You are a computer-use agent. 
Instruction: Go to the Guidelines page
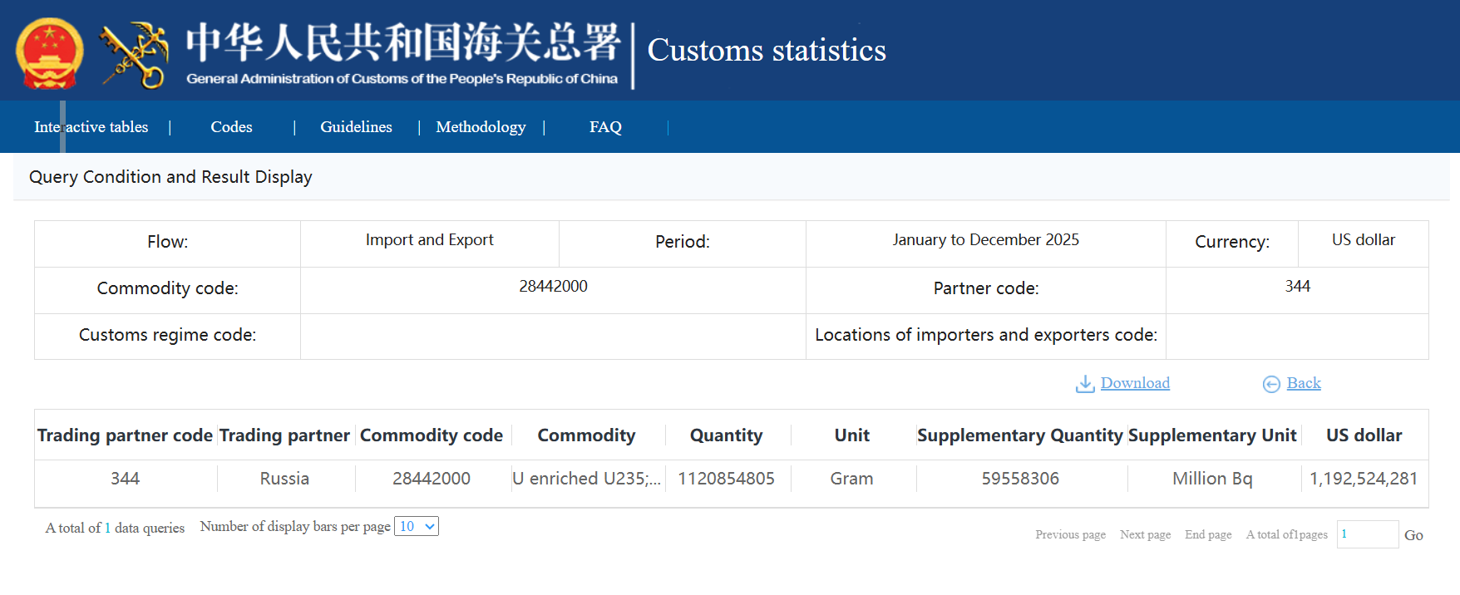(356, 127)
